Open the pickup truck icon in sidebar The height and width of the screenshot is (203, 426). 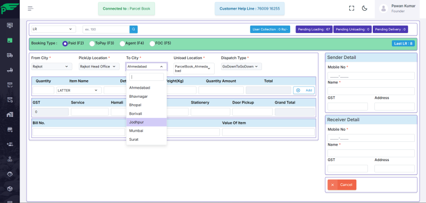(10, 70)
